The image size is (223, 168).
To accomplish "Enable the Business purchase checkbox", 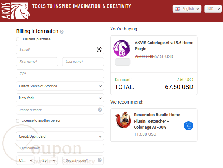I will coord(18,39).
